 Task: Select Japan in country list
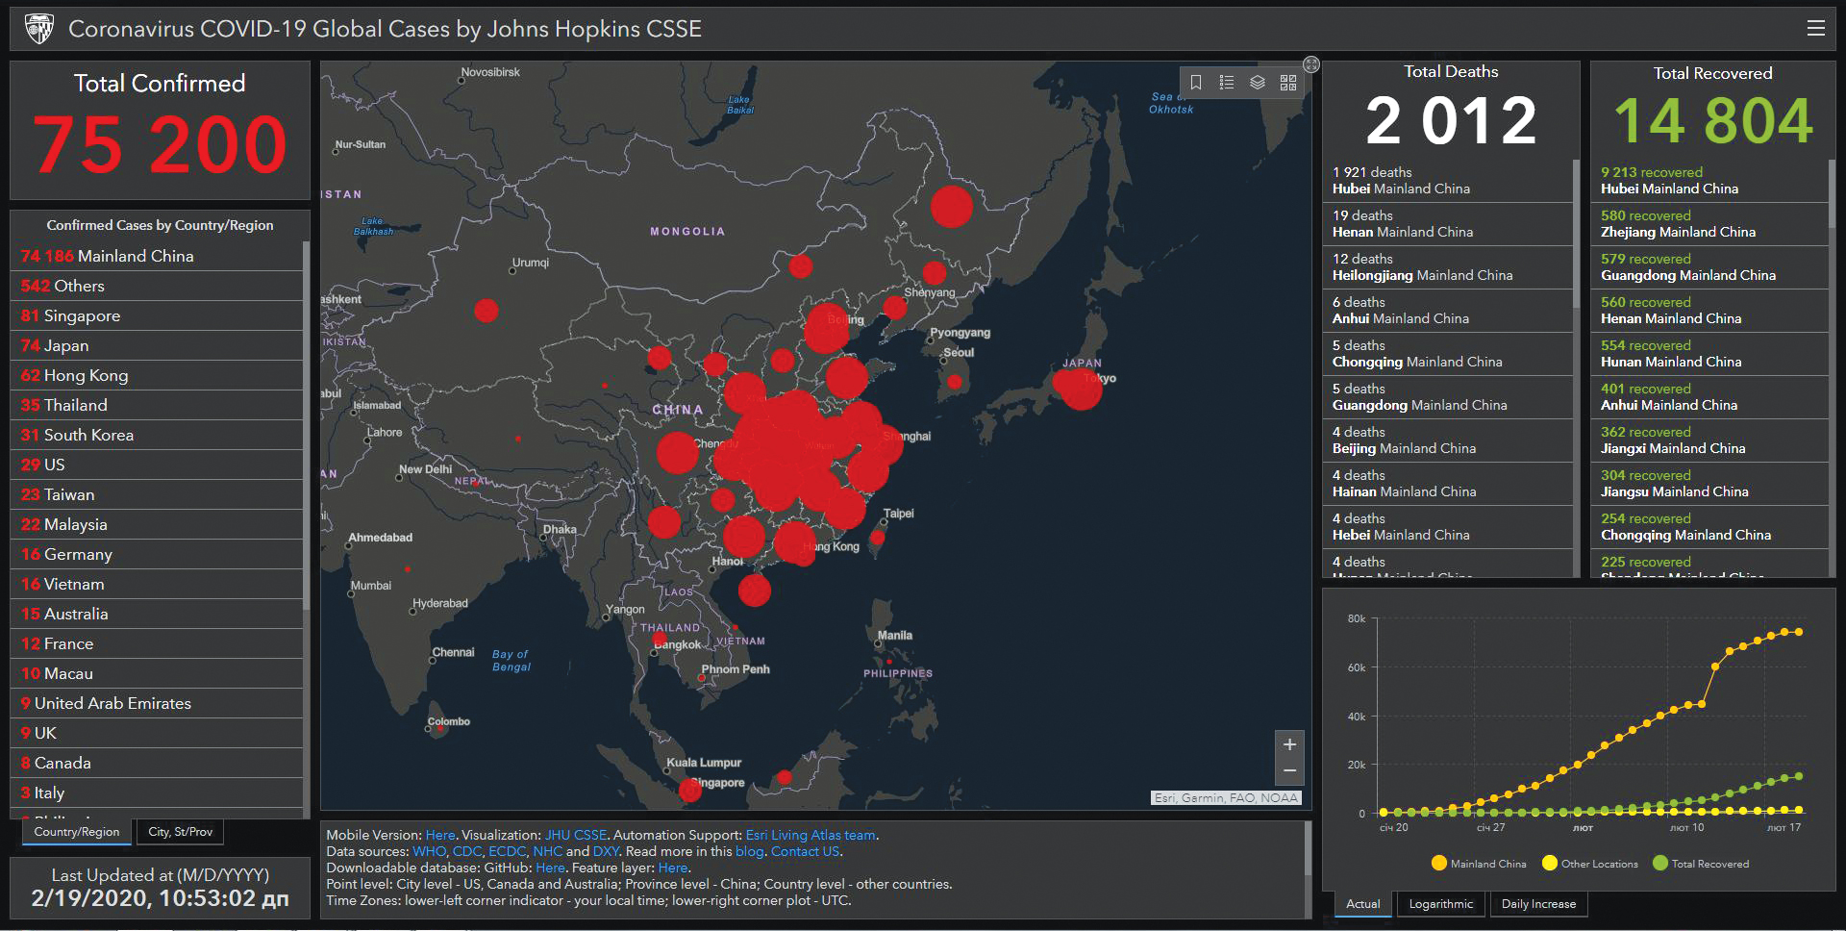(158, 345)
